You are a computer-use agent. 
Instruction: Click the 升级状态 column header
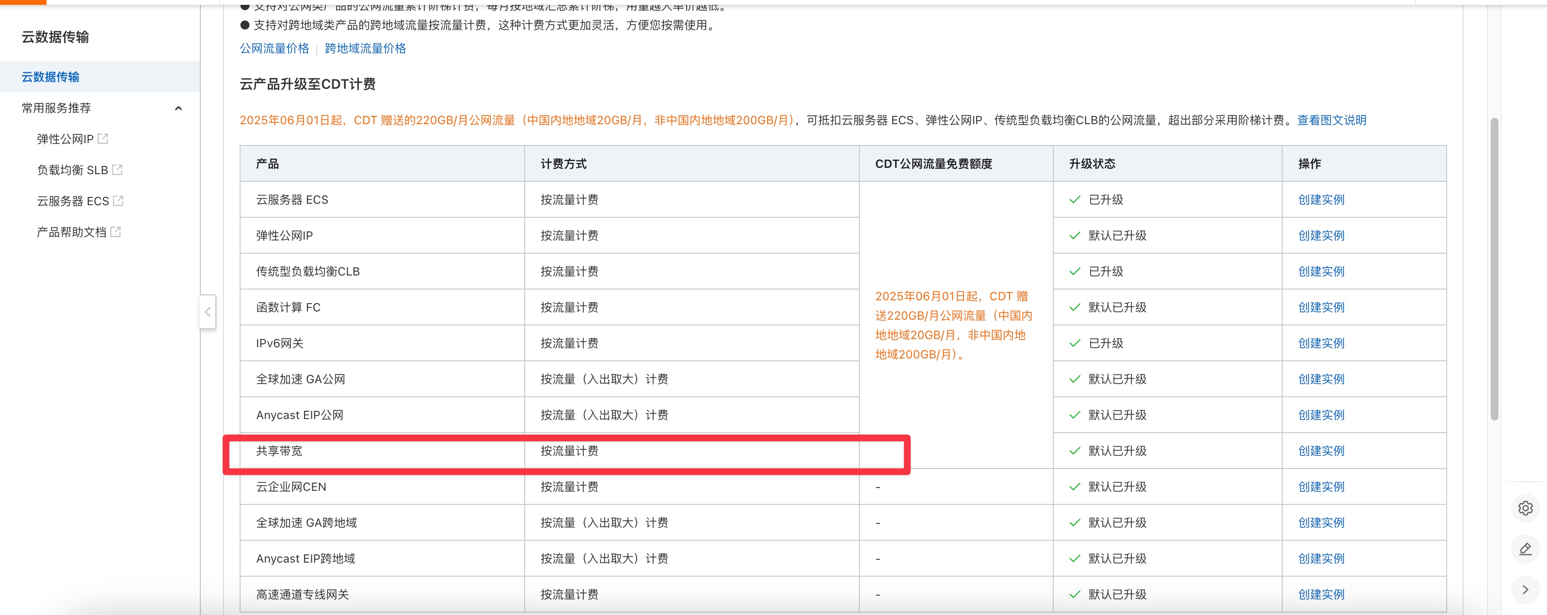[x=1092, y=164]
